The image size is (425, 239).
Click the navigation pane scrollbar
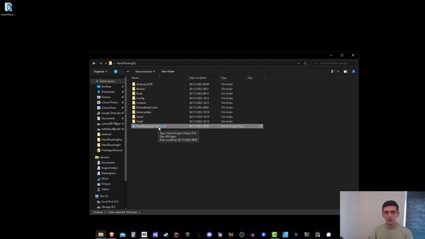click(126, 130)
